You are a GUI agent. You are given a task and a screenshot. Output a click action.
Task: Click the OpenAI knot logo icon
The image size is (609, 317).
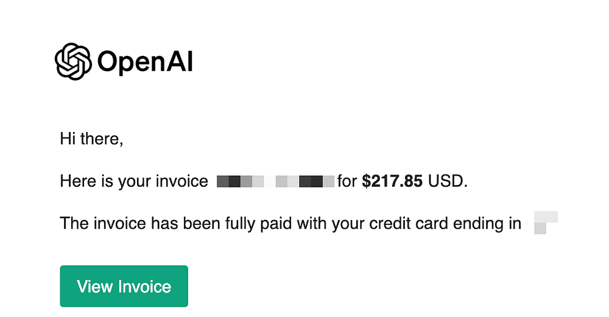74,61
